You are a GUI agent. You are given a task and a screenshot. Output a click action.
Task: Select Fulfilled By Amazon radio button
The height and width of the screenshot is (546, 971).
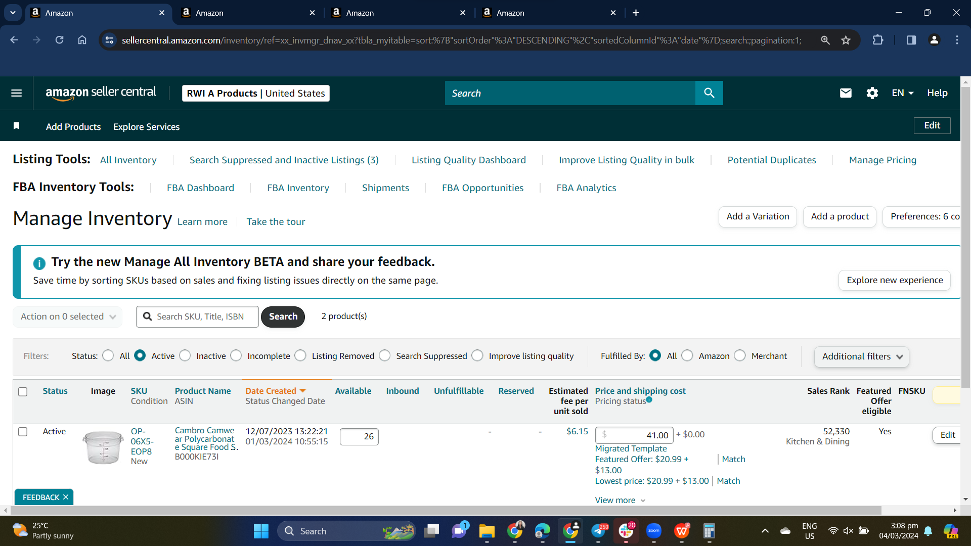[x=687, y=356]
